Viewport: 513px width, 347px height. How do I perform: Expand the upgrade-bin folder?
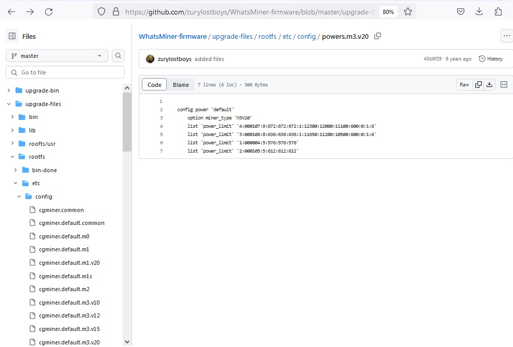pos(9,90)
